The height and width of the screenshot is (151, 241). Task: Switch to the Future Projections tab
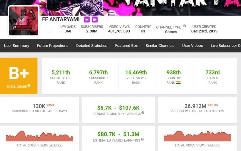(x=53, y=46)
